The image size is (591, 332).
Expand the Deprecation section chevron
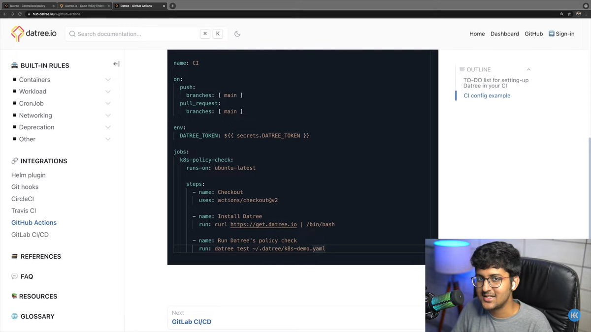pyautogui.click(x=108, y=127)
